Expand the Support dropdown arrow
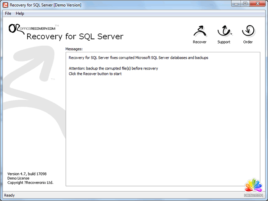Screen dimensions: 268x201 coord(231,35)
